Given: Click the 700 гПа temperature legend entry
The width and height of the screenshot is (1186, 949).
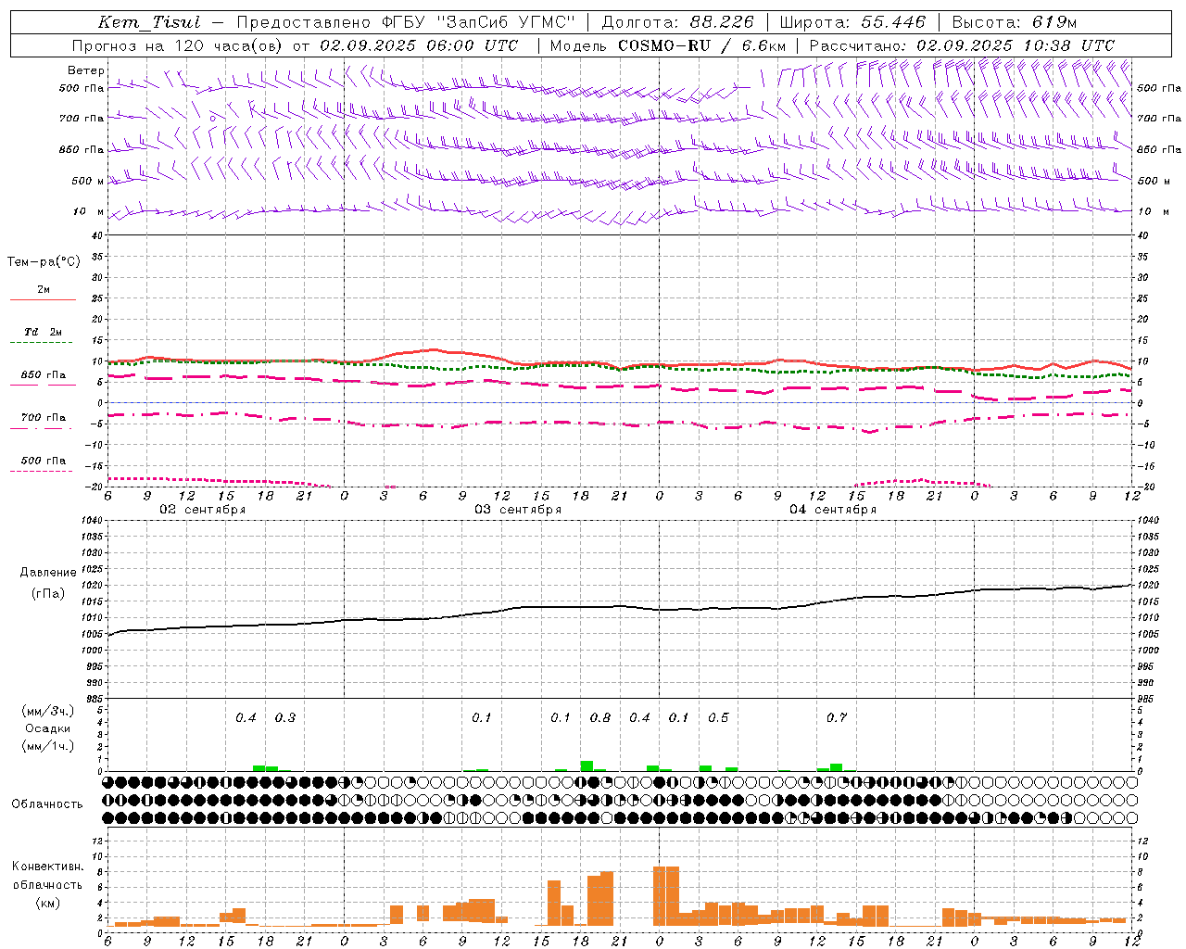Looking at the screenshot, I should 44,418.
